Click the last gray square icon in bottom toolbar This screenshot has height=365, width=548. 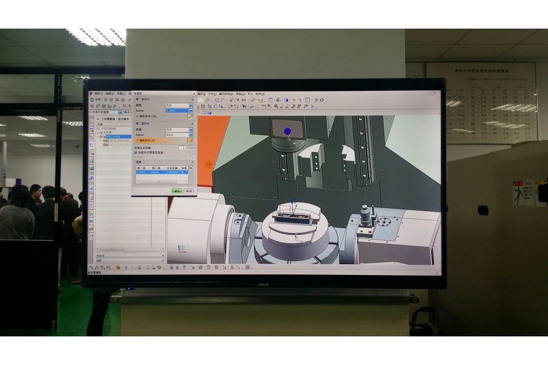click(x=247, y=268)
